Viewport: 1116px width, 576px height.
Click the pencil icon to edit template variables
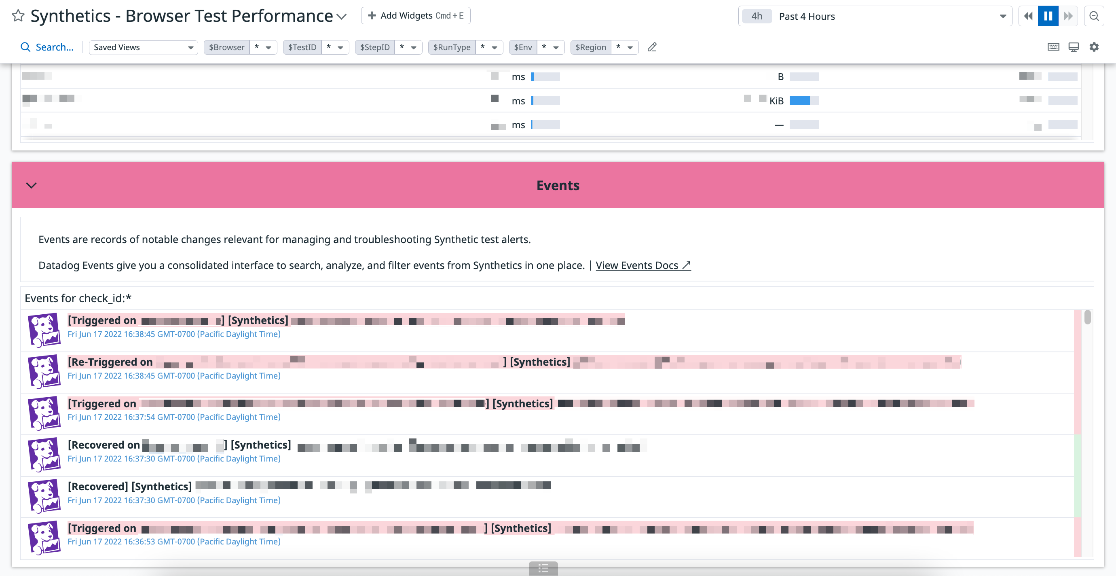[x=652, y=47]
